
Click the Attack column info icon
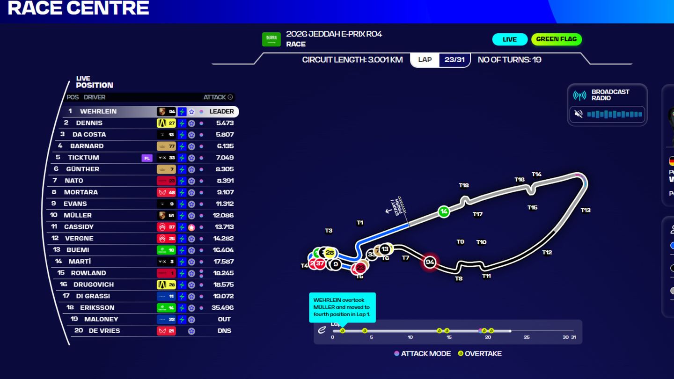230,97
